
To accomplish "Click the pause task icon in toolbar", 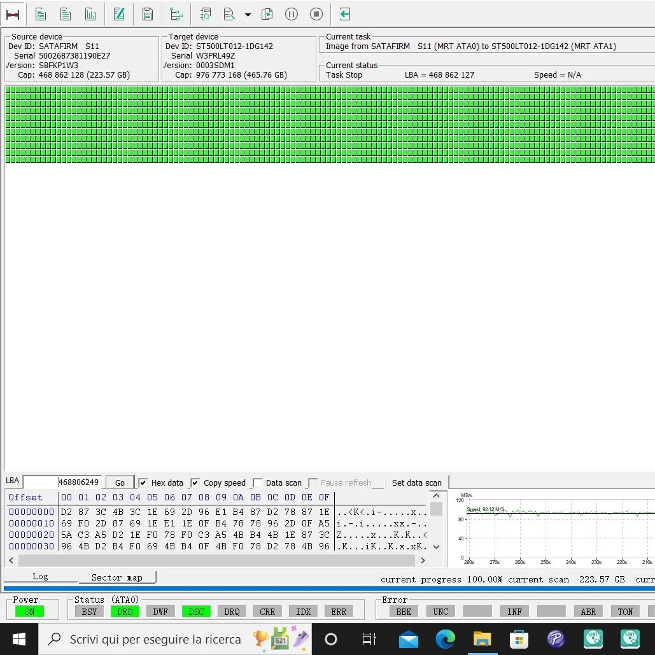I will (292, 14).
